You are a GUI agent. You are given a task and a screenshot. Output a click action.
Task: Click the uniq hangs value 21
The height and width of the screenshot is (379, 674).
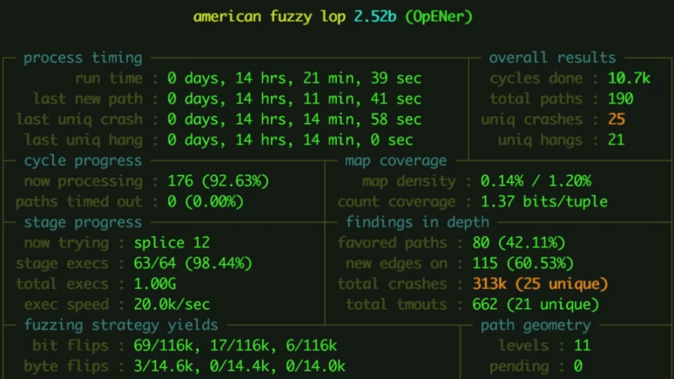[x=617, y=140]
